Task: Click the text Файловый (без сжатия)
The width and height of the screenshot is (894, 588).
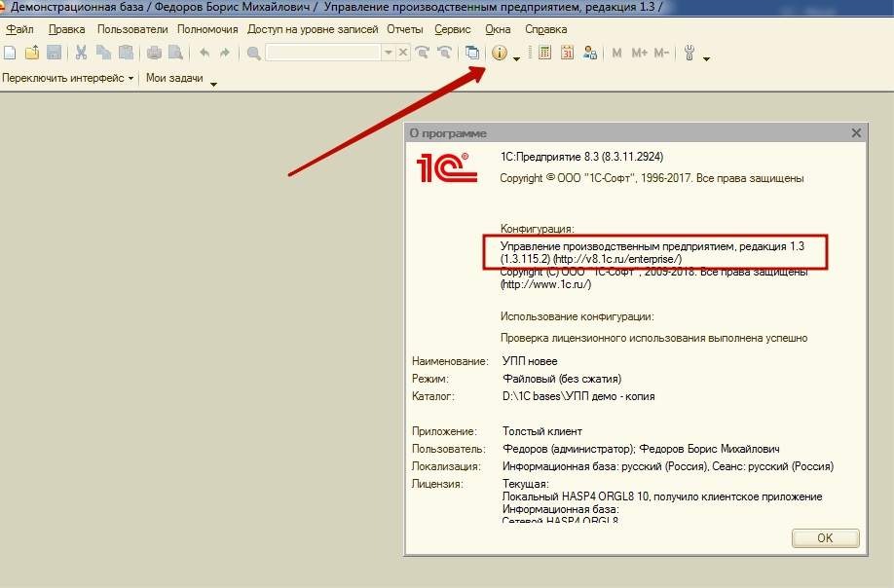Action: click(562, 379)
